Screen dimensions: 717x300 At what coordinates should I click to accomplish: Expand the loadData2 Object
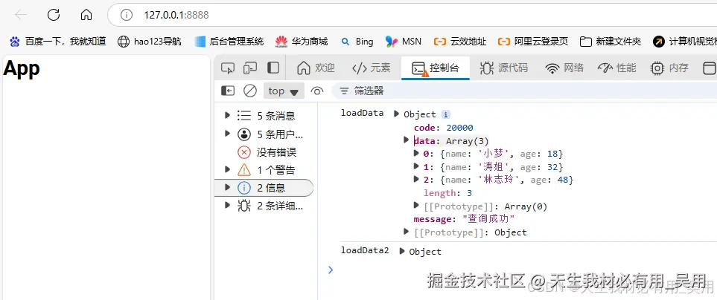402,251
